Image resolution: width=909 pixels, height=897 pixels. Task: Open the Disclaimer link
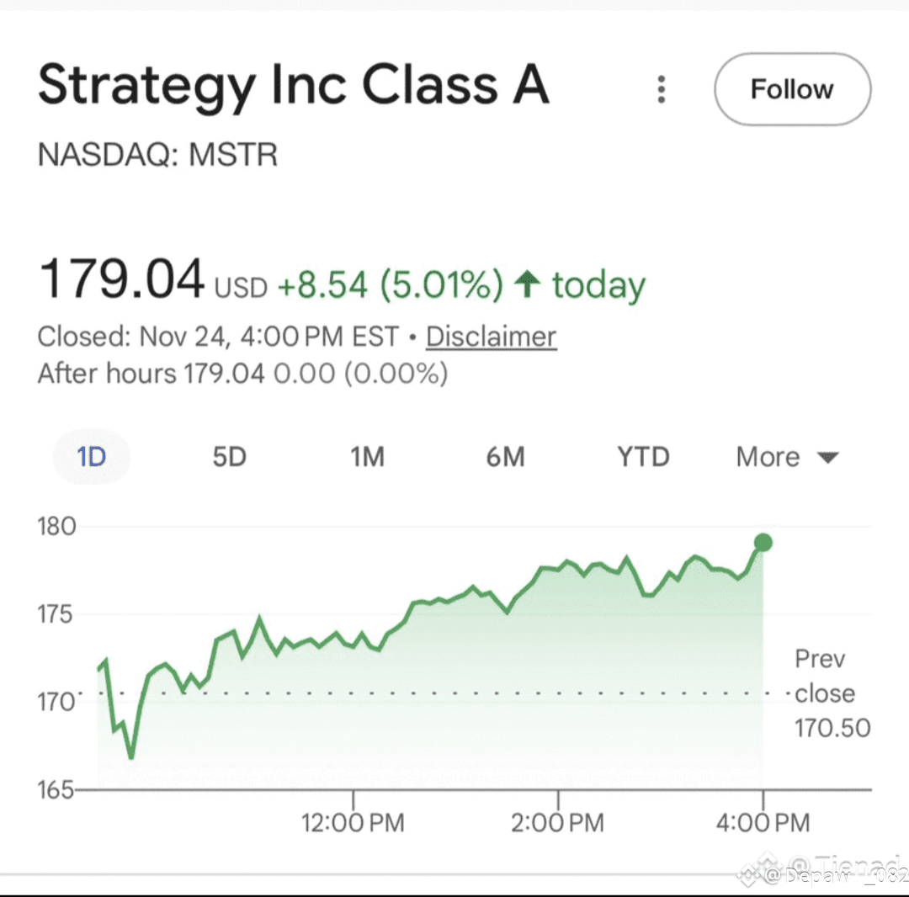pyautogui.click(x=491, y=337)
